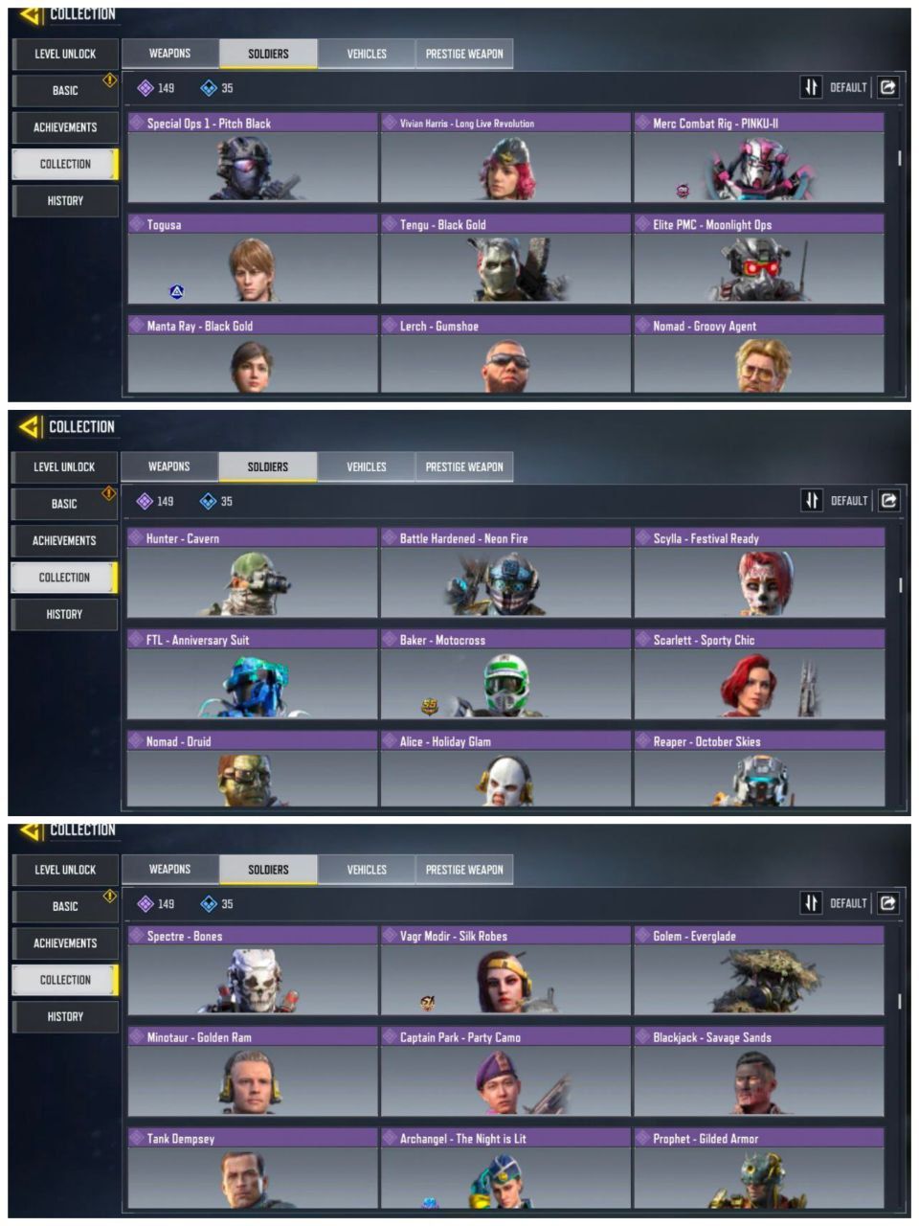The image size is (919, 1226).
Task: Click the blue emblem on the Togusa card
Action: coord(176,291)
